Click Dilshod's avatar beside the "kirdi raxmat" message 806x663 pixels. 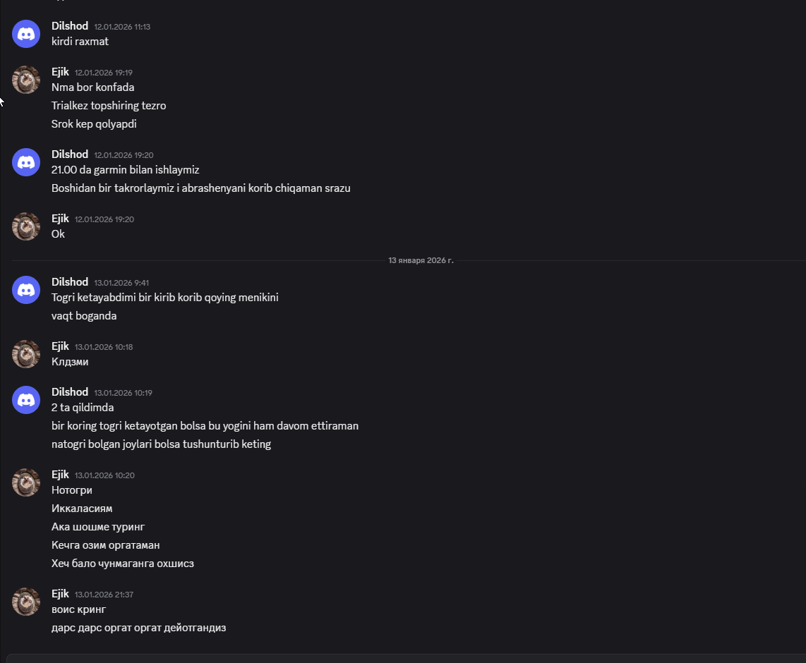tap(26, 34)
